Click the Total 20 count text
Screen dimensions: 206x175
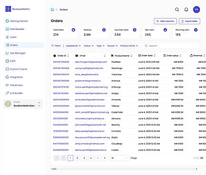198,158
